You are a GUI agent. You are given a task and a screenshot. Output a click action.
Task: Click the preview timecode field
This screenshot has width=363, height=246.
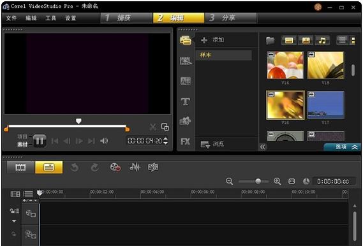[x=145, y=141]
